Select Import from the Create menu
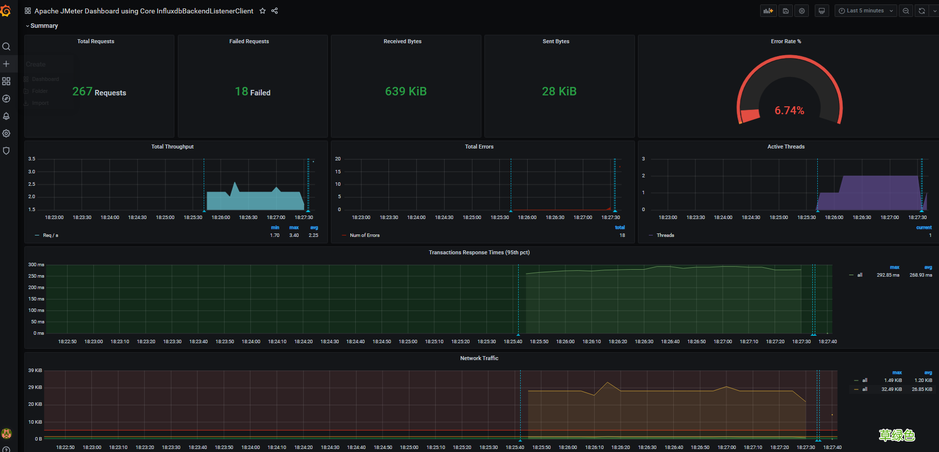The height and width of the screenshot is (452, 939). [x=40, y=103]
